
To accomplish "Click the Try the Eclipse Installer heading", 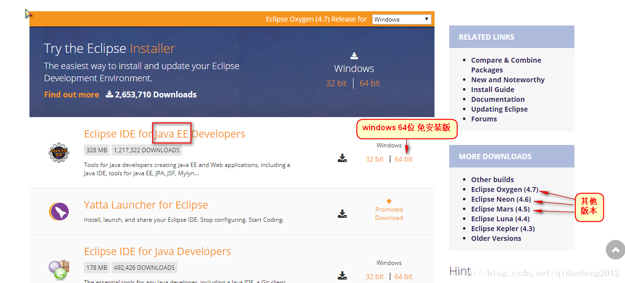I will point(109,48).
